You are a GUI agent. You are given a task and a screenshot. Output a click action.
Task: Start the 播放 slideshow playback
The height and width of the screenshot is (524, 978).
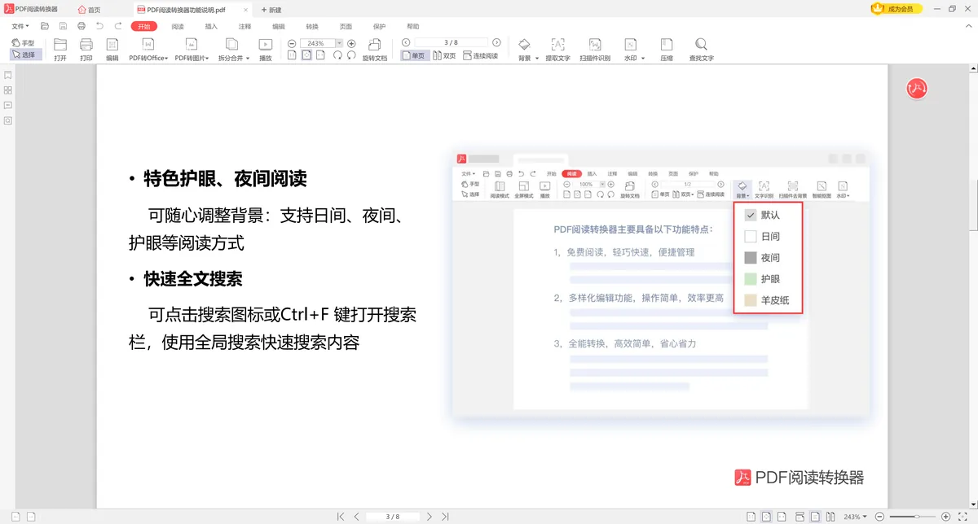click(x=266, y=50)
